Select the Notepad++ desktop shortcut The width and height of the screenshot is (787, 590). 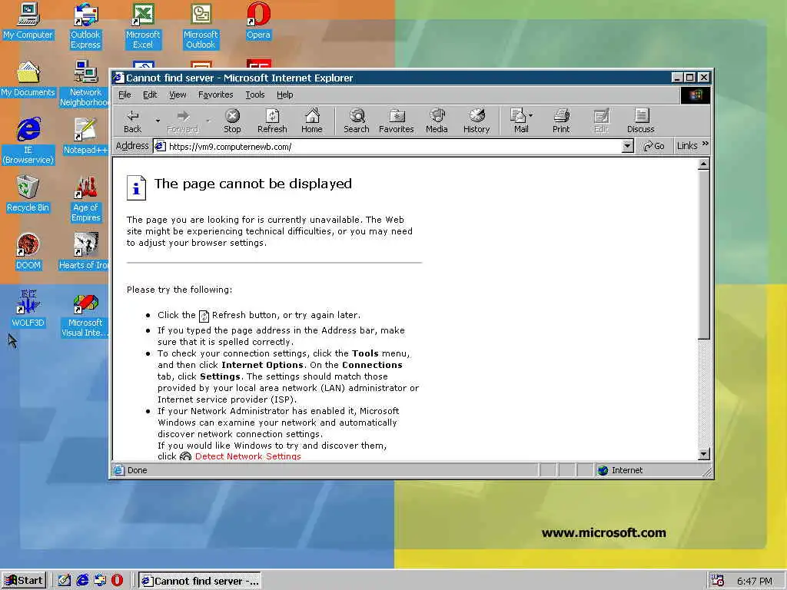pos(85,137)
